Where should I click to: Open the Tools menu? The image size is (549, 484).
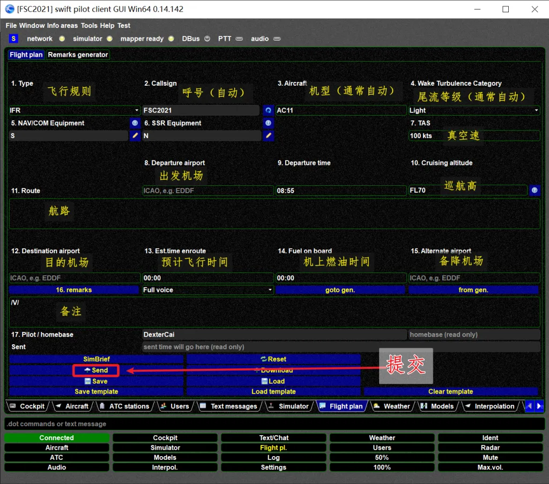coord(89,26)
